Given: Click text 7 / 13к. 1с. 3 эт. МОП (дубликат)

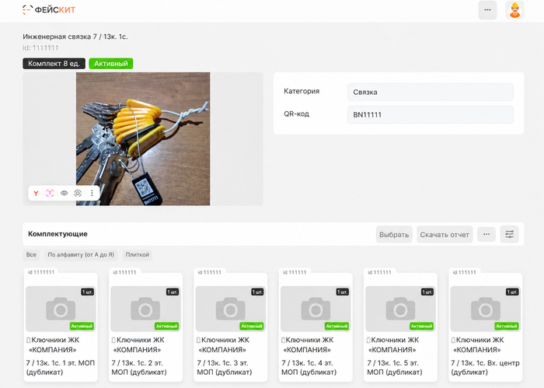Looking at the screenshot, I should point(224,368).
